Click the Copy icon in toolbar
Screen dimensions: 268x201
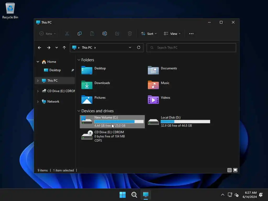[x=80, y=34]
